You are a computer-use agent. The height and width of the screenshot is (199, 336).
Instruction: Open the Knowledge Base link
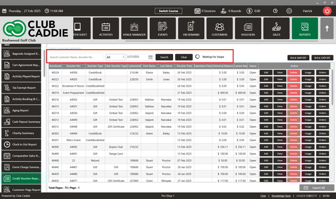pyautogui.click(x=281, y=196)
